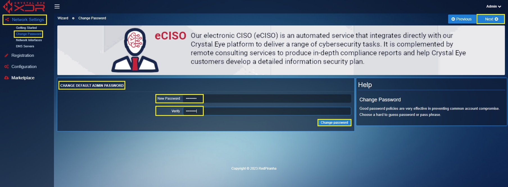
Task: Open Network Interfaces page
Action: pyautogui.click(x=29, y=40)
